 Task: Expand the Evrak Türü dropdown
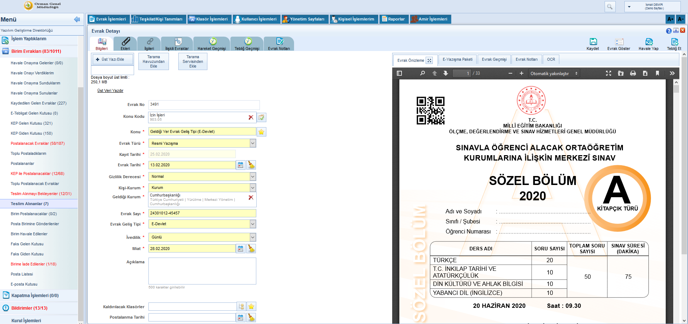[x=253, y=143]
